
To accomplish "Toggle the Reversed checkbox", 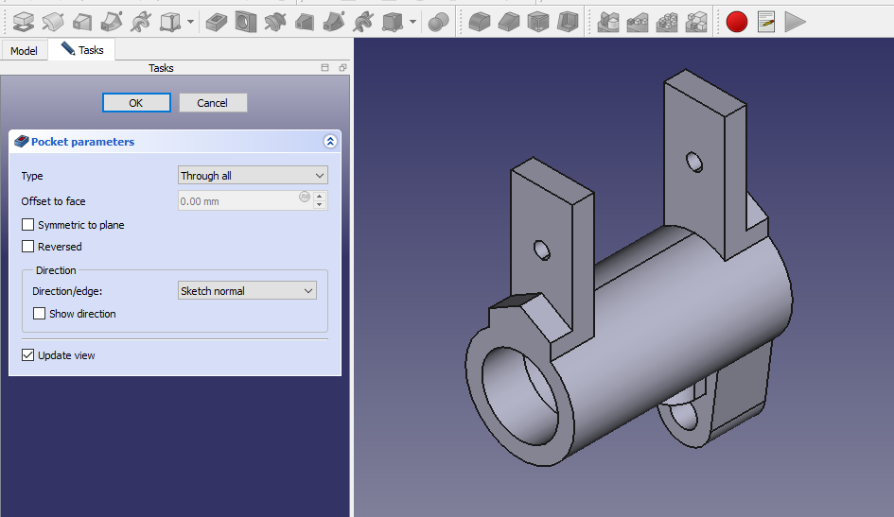I will point(28,247).
